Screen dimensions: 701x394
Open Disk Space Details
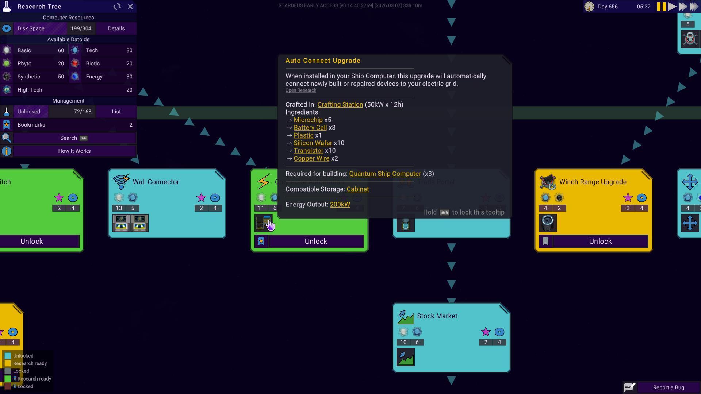coord(116,28)
